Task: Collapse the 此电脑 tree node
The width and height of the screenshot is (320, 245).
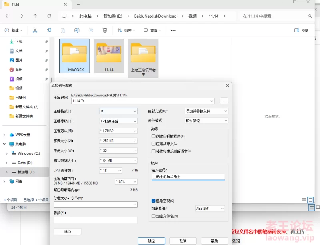Action: point(4,144)
